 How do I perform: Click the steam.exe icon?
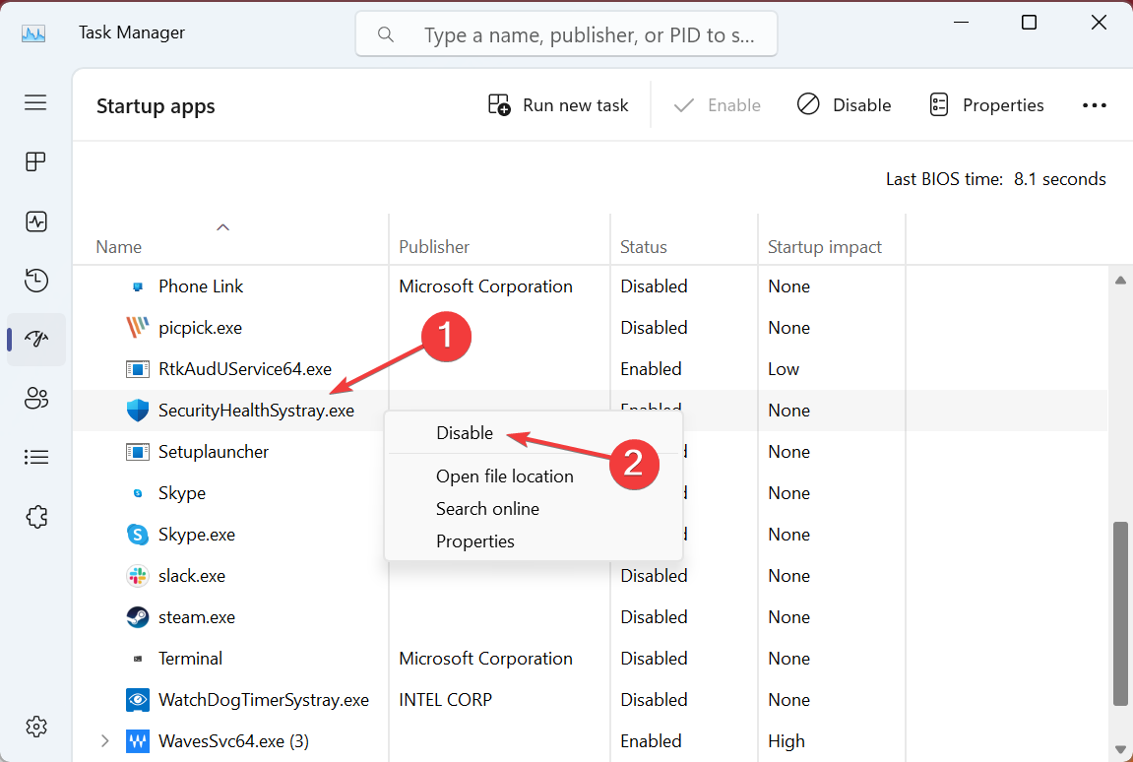click(137, 616)
